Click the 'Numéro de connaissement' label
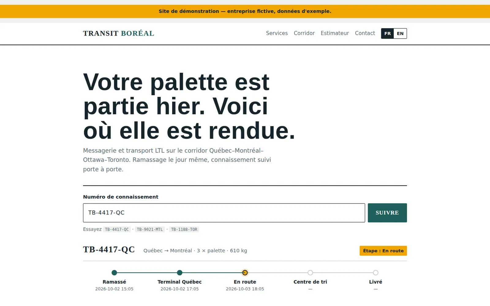The image size is (490, 306). [121, 197]
